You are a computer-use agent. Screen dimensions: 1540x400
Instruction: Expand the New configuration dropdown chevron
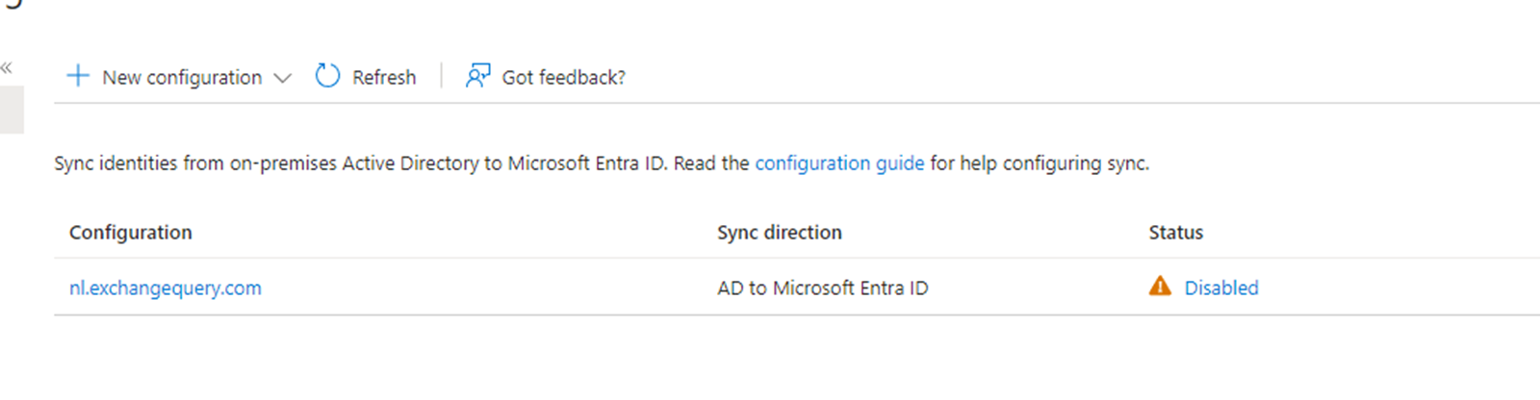[282, 78]
